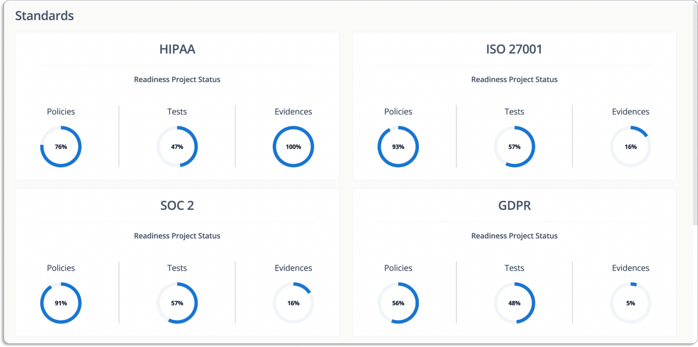Click the Policies label in SOC 2 card
This screenshot has height=347, width=698.
point(61,268)
